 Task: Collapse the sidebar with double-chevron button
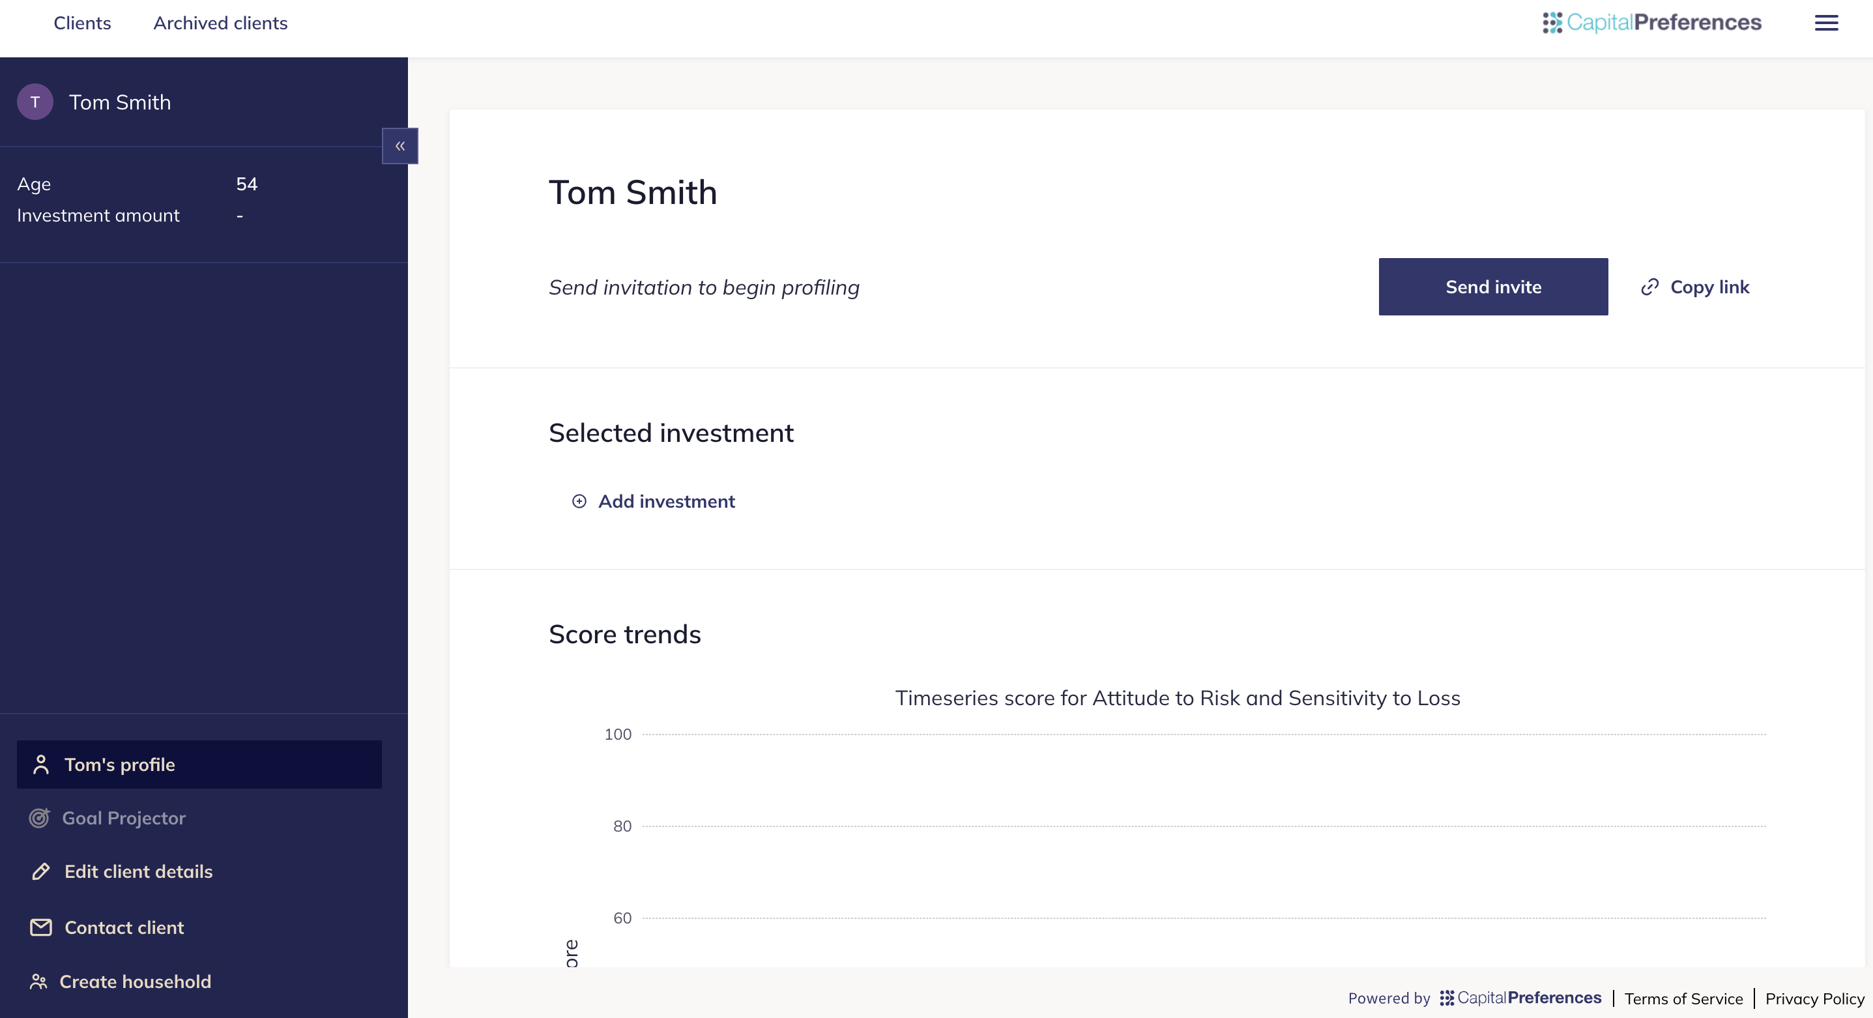[x=400, y=146]
